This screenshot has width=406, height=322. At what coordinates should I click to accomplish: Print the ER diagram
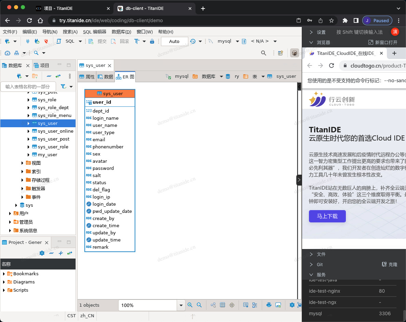coord(269,305)
